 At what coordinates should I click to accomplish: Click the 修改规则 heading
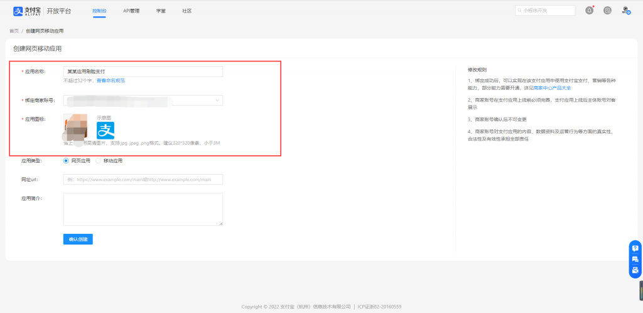click(477, 70)
